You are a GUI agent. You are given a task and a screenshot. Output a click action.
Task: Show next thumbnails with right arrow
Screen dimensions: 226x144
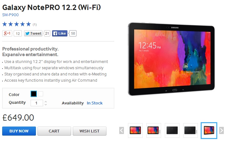click(x=221, y=131)
